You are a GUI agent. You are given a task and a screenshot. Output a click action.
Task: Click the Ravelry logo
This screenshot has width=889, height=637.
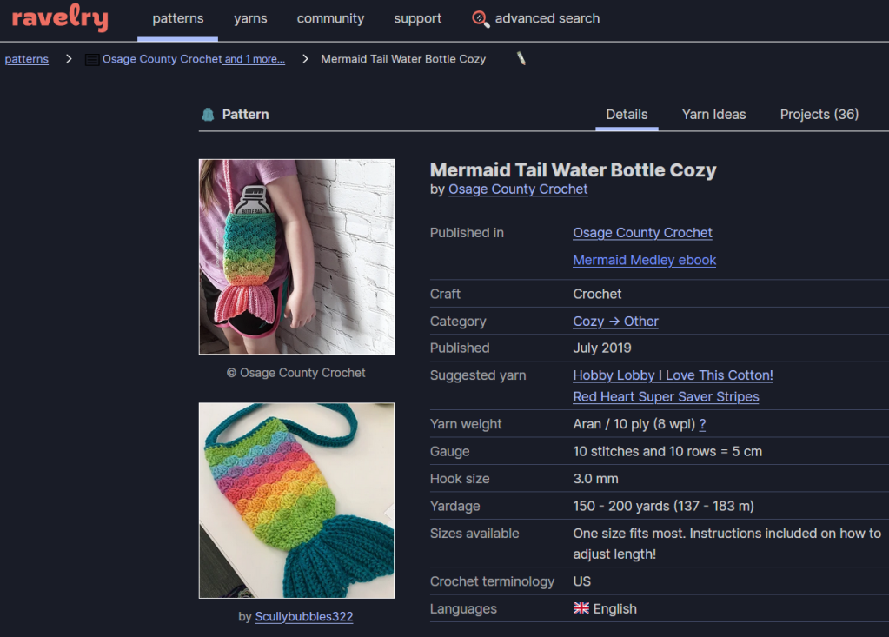click(60, 18)
